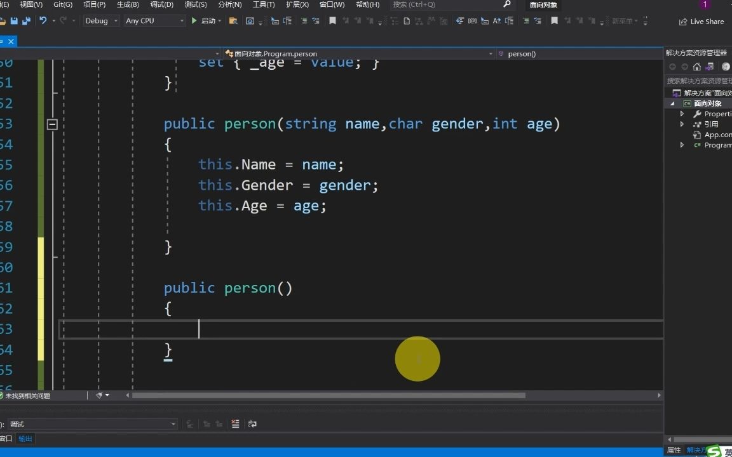This screenshot has height=457, width=732.
Task: Collapse the person constructor code block
Action: tap(52, 124)
